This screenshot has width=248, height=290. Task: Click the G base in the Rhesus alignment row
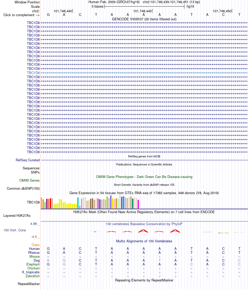tap(48, 253)
